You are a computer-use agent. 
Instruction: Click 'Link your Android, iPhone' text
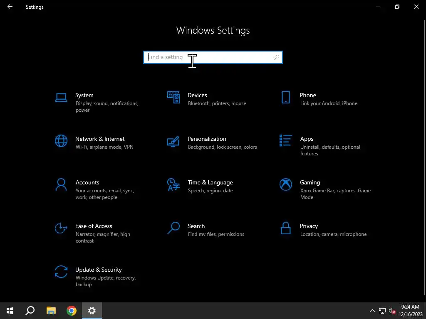[329, 103]
